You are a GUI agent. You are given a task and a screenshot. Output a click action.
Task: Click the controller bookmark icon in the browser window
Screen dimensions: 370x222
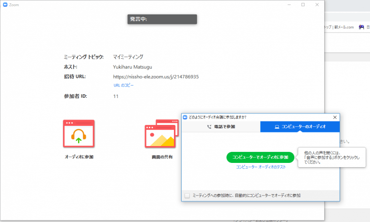(x=361, y=27)
